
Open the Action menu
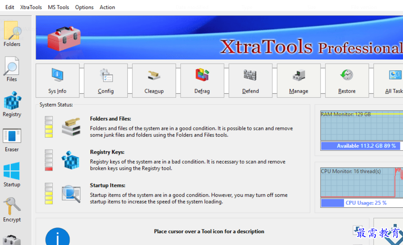107,7
